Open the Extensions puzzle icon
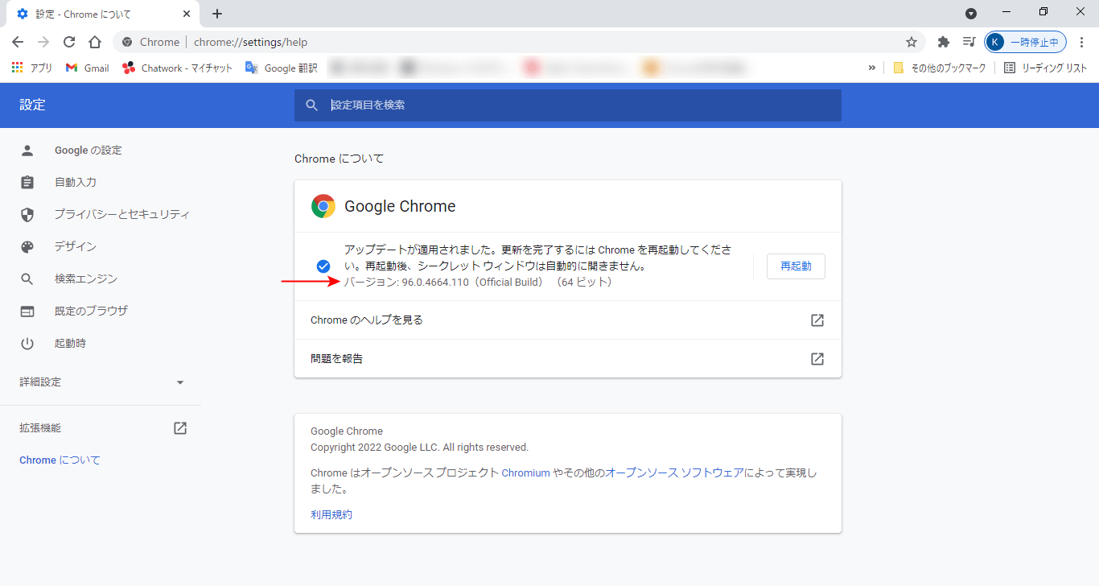The height and width of the screenshot is (586, 1099). (944, 42)
